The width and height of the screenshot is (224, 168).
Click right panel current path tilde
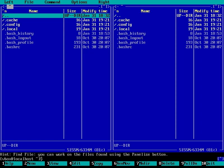[x=122, y=6]
